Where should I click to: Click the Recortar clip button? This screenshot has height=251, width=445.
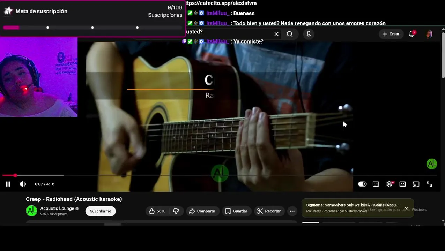pos(269,211)
